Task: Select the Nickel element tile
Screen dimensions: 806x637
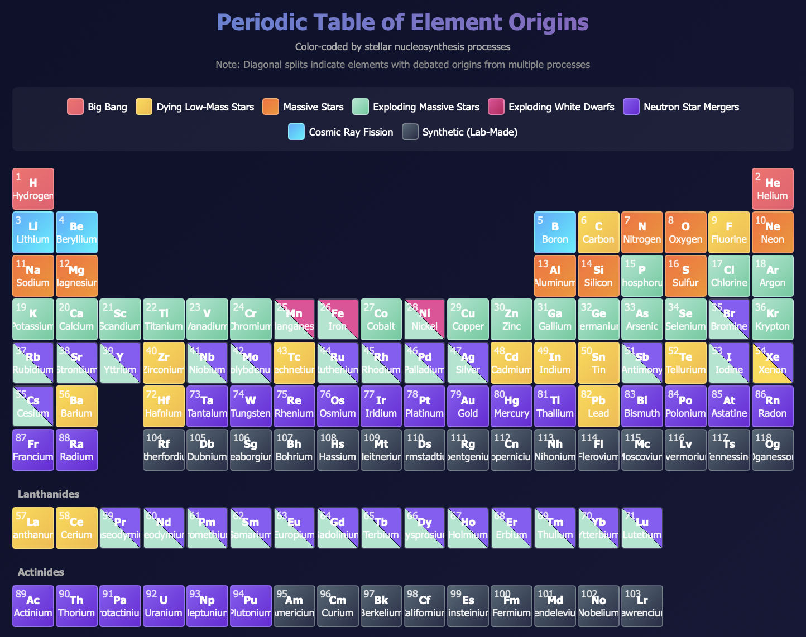Action: pos(425,320)
